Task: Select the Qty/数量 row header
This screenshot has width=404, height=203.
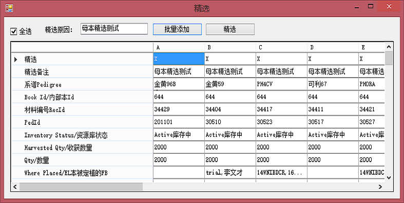Action: point(82,160)
